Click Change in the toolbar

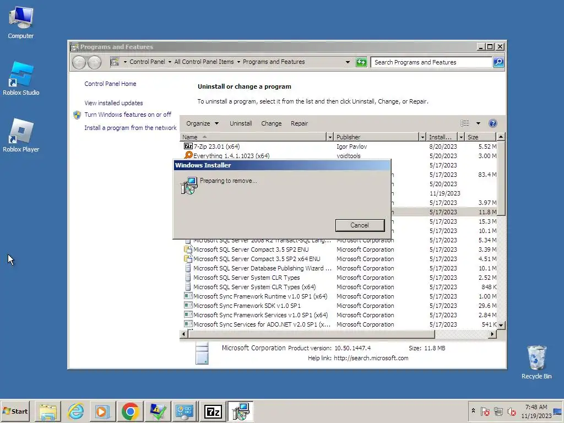(x=271, y=123)
